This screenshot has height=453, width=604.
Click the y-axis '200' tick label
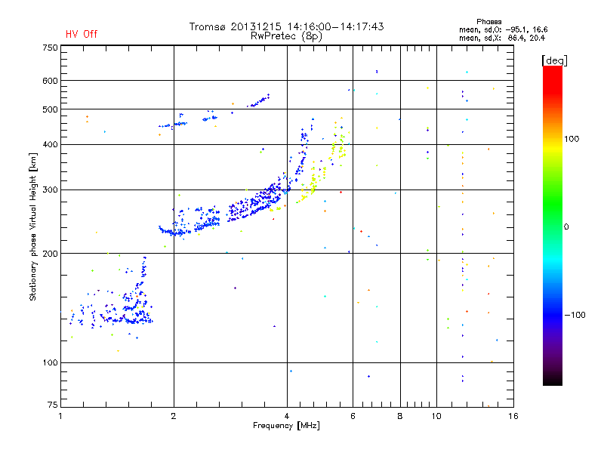(50, 254)
